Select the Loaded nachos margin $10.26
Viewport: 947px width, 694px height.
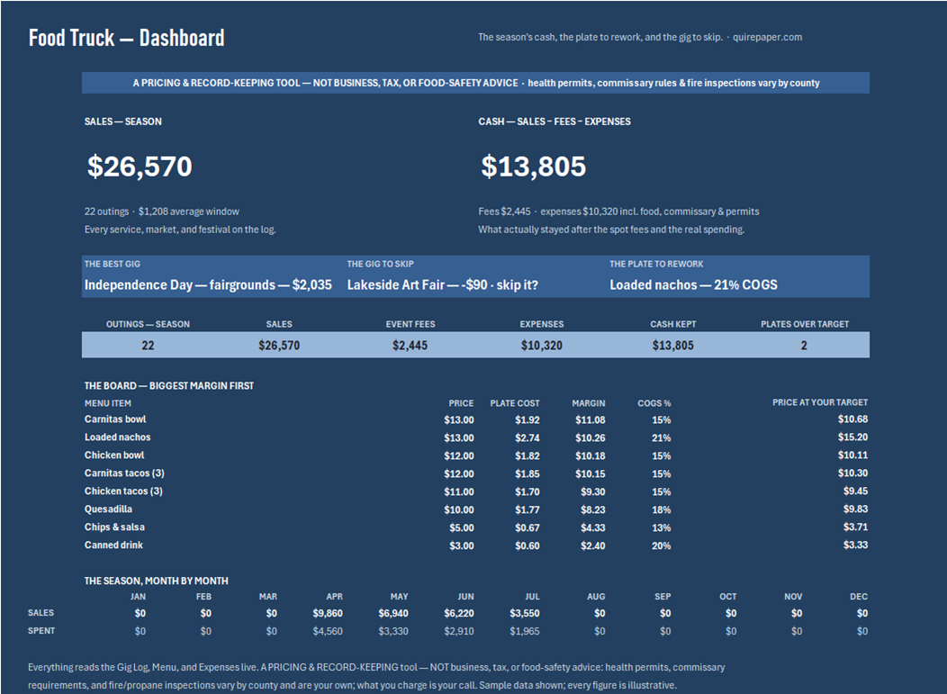(590, 437)
